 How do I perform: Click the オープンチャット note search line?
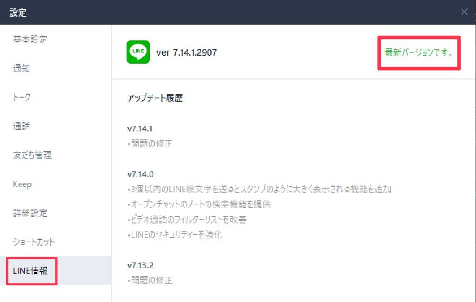[x=199, y=204]
